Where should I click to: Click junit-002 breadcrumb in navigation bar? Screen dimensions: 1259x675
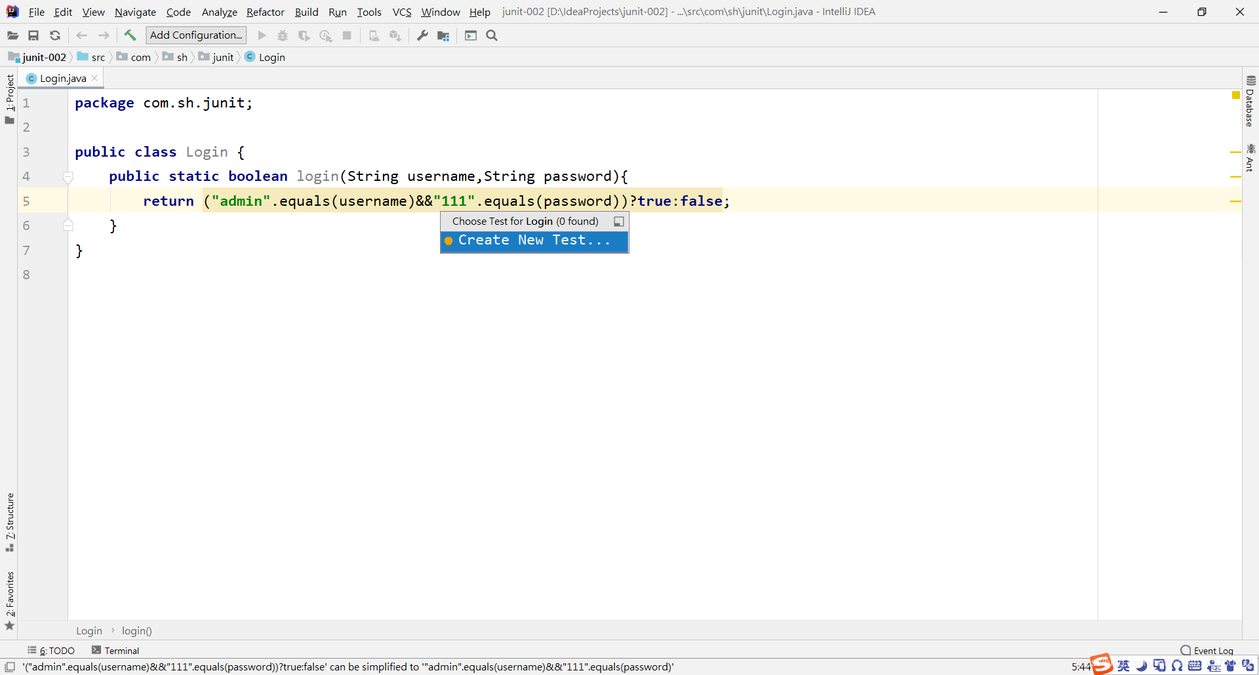(37, 57)
